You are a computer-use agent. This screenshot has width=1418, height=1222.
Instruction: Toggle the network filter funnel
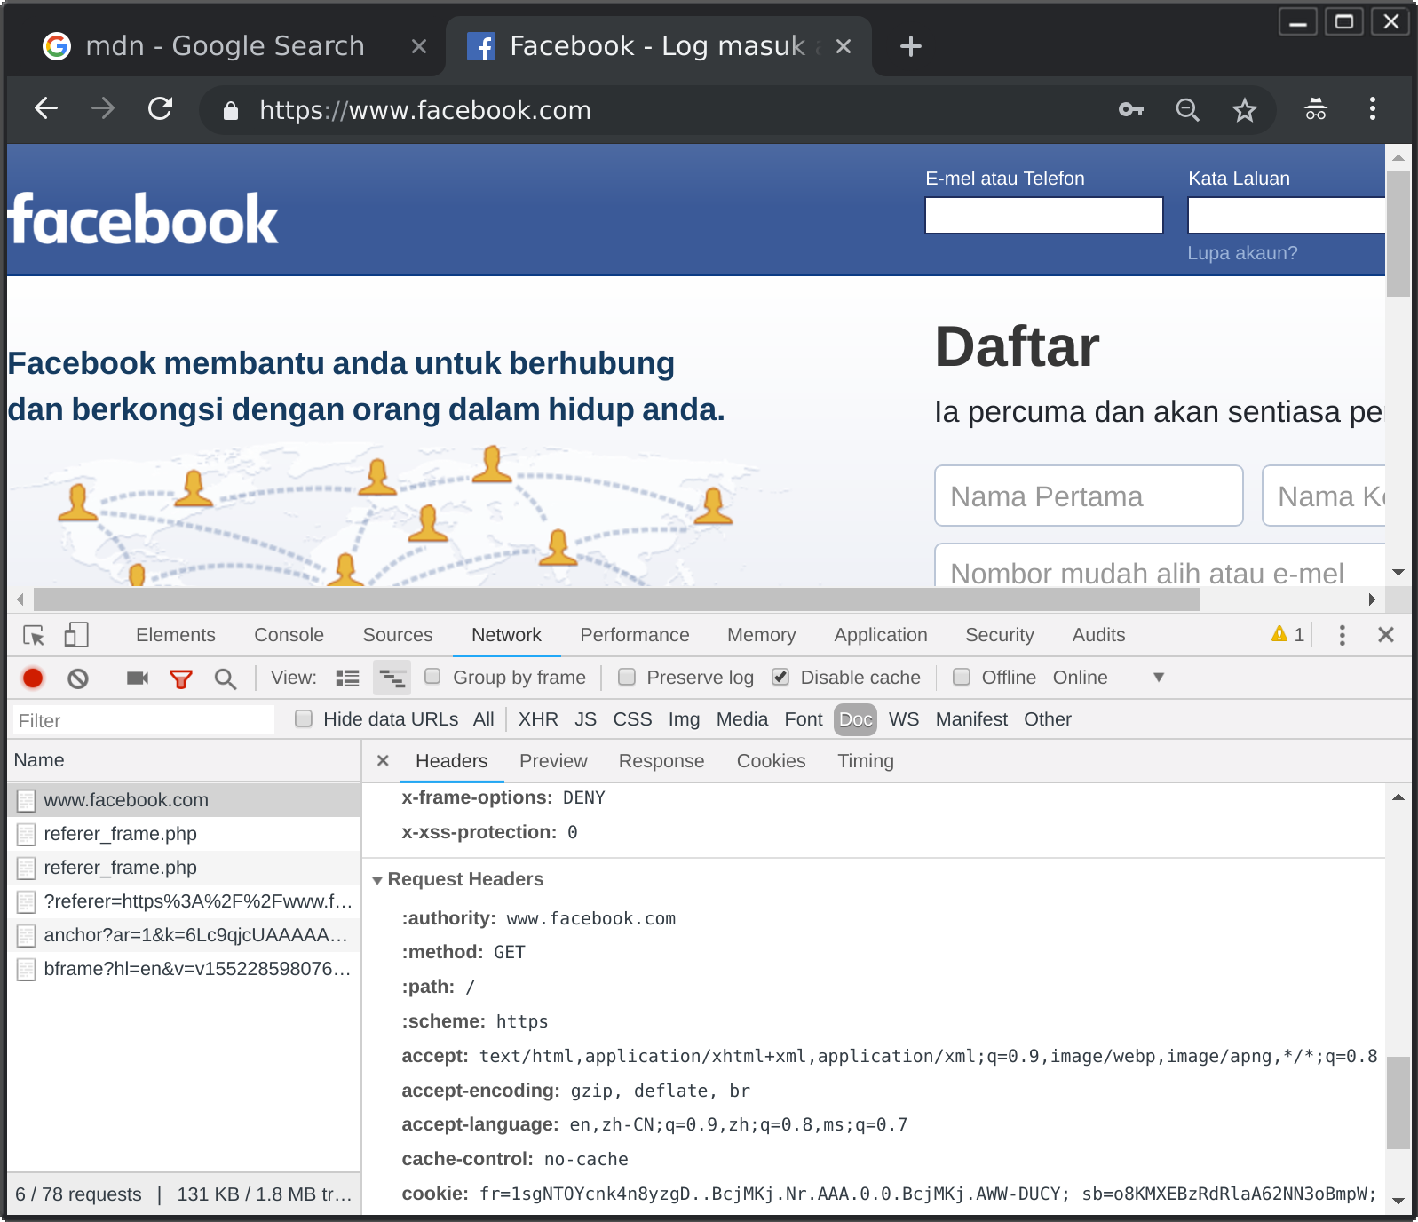click(181, 679)
